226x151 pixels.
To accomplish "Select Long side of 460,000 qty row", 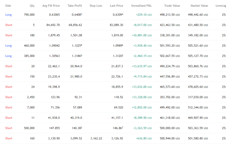I will coord(8,46).
